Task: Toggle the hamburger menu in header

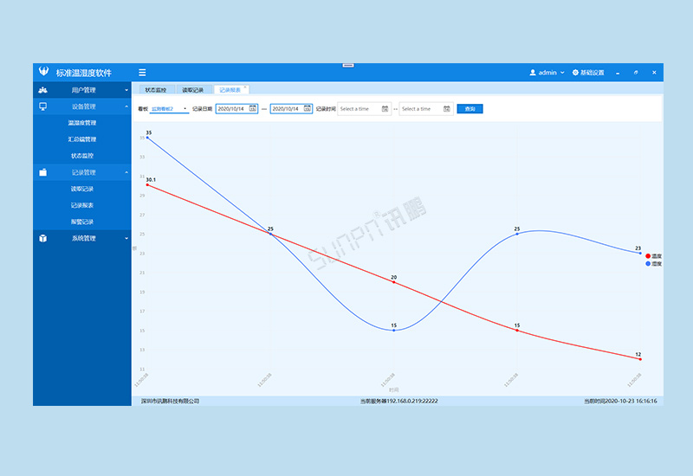Action: tap(142, 73)
